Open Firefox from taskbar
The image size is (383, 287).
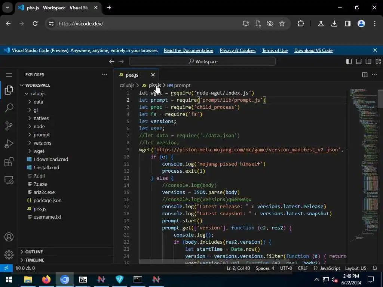(46, 279)
